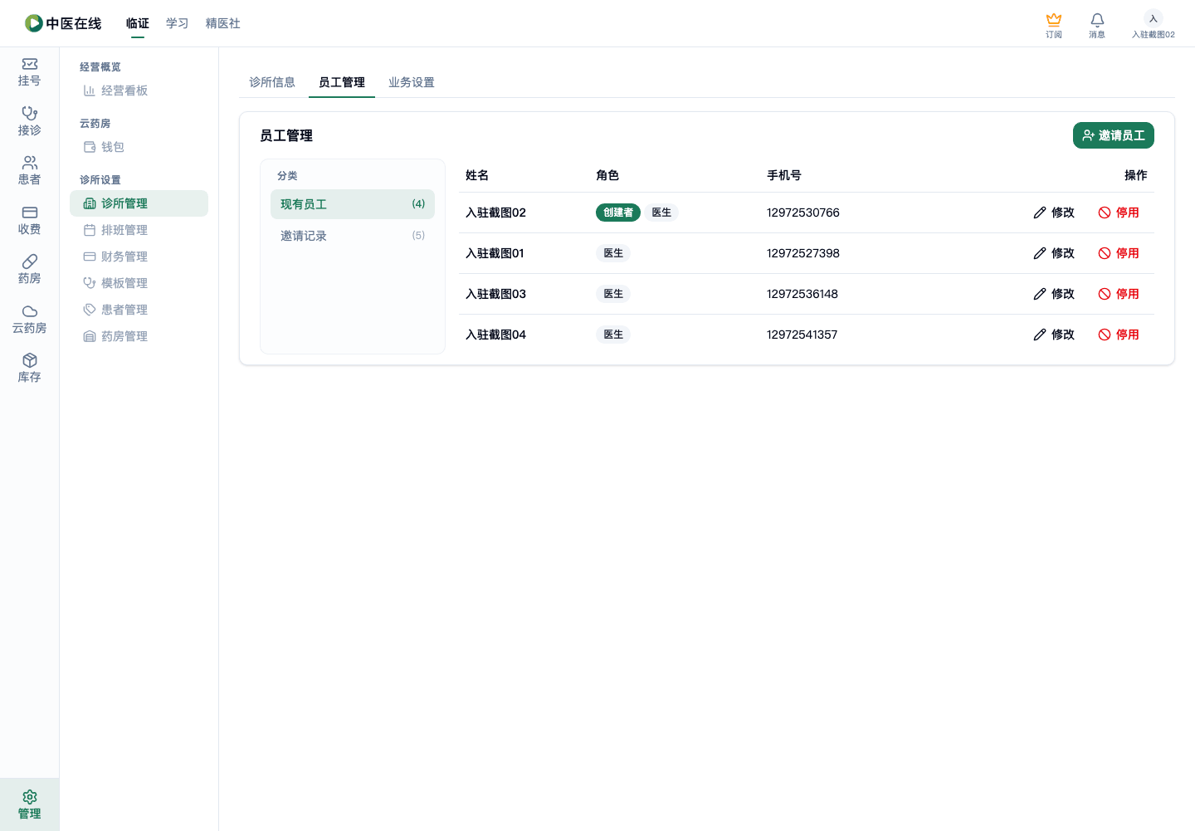Click 医生 badge in 入驻截图04 row

pyautogui.click(x=613, y=335)
